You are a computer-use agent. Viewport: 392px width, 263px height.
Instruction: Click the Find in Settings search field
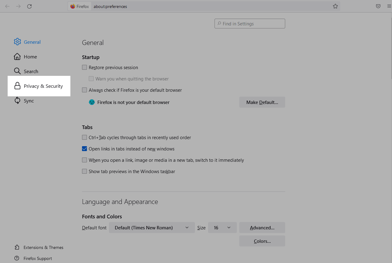[250, 24]
